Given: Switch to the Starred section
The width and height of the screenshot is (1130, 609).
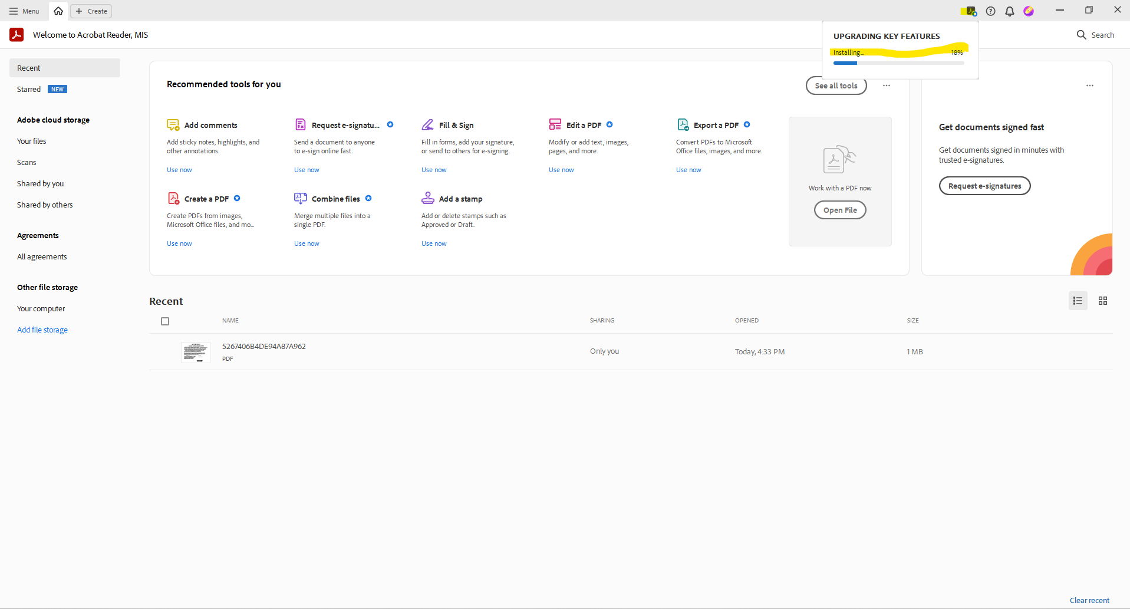Looking at the screenshot, I should tap(28, 89).
